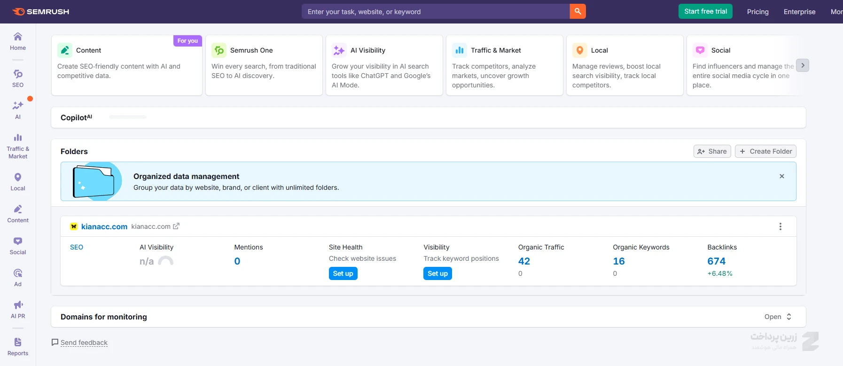The width and height of the screenshot is (843, 366).
Task: Click Create Folder button
Action: point(765,151)
